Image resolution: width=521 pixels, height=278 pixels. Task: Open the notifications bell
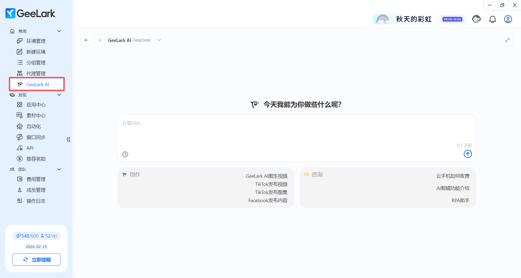[493, 19]
